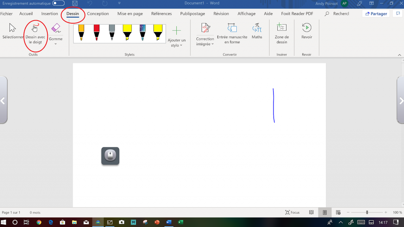This screenshot has height=227, width=404.
Task: Play back ink with Revoir
Action: (307, 31)
